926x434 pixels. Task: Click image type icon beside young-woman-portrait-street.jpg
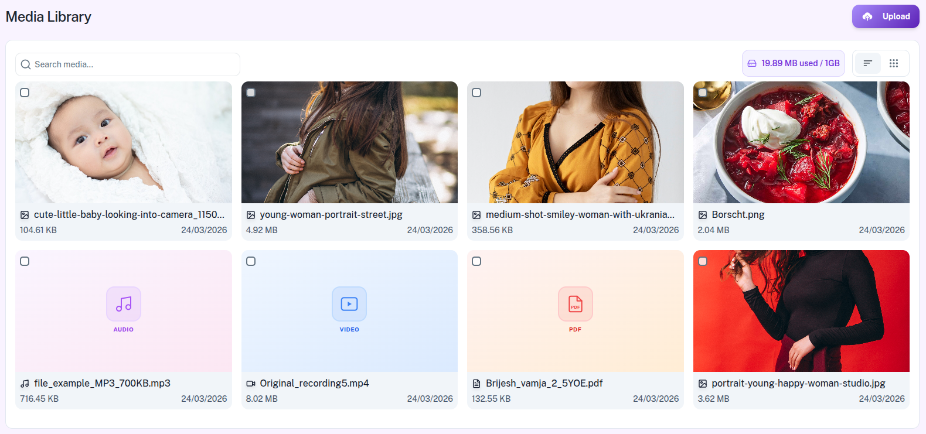pyautogui.click(x=251, y=215)
